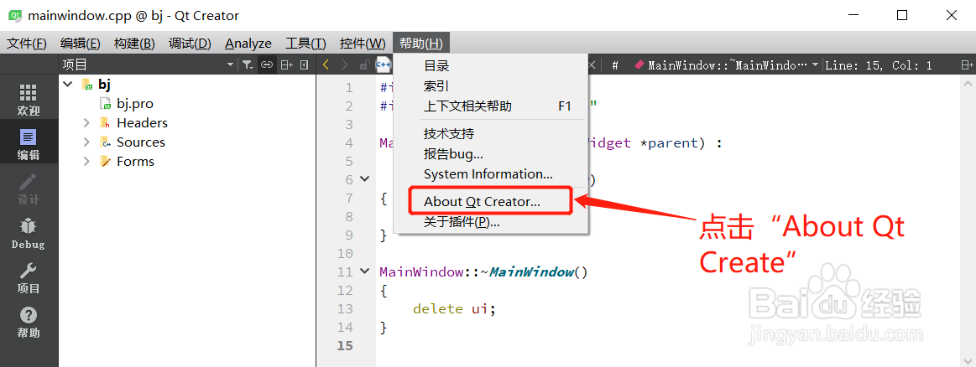The image size is (976, 367).
Task: Open 关于插件(P)... menu entry
Action: point(490,222)
